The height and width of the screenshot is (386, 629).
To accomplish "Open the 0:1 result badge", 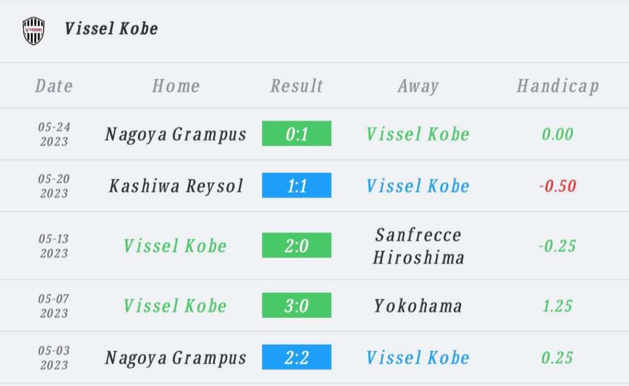I will tap(297, 134).
